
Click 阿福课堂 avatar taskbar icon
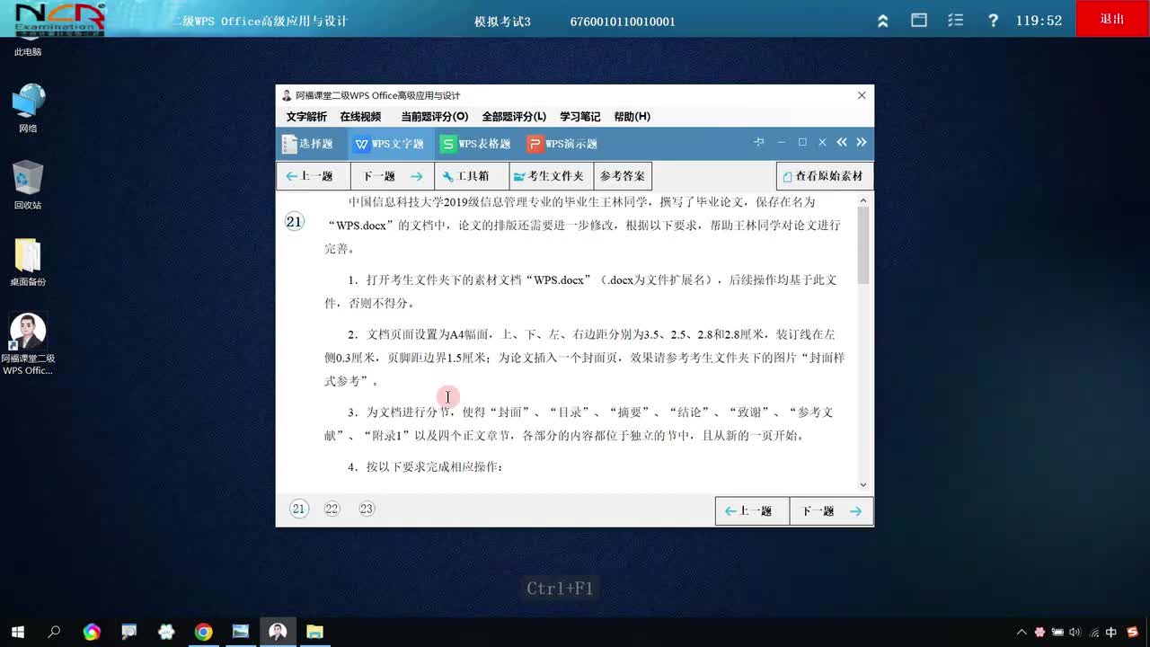tap(278, 632)
